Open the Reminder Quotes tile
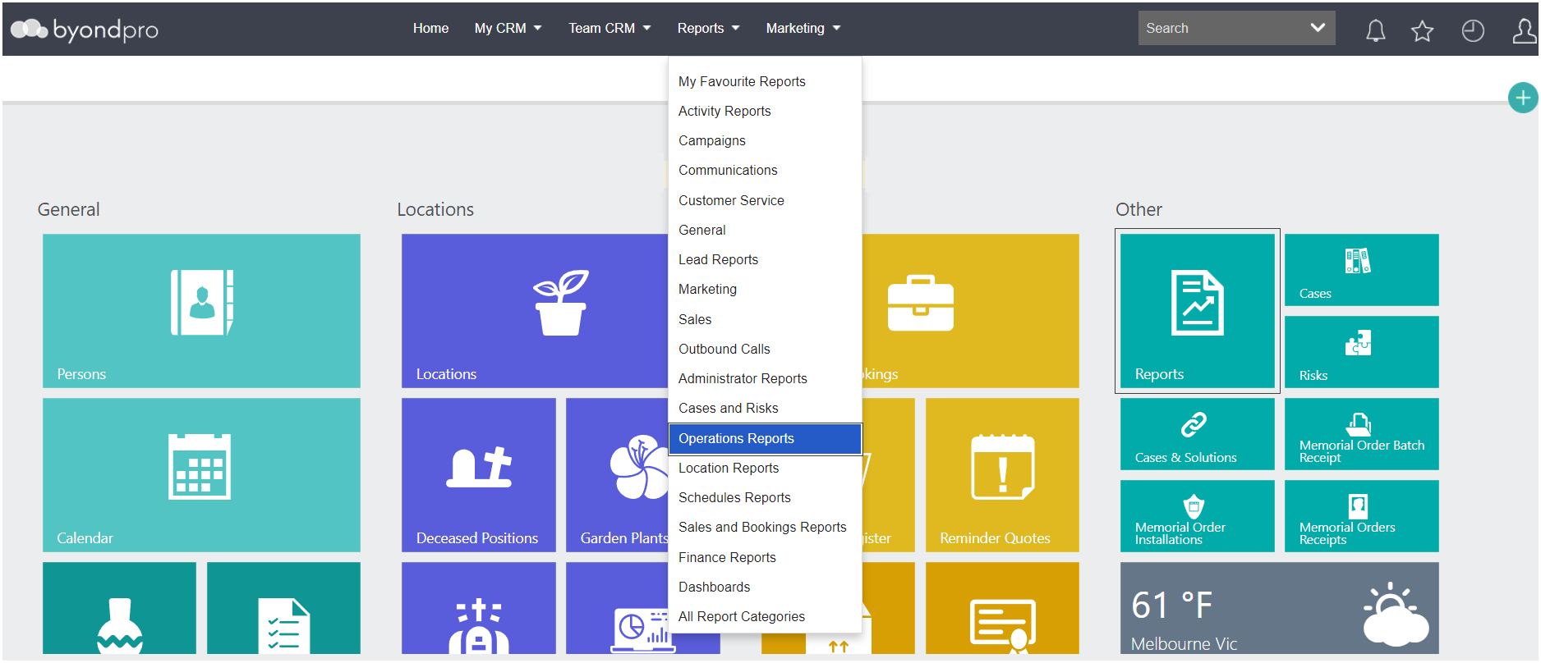 [1002, 475]
